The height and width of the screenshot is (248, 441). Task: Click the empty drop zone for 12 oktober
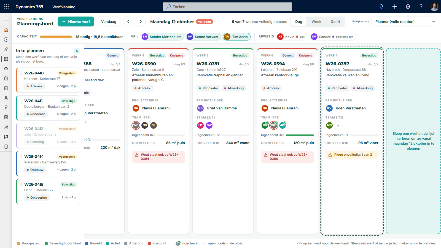point(413,141)
